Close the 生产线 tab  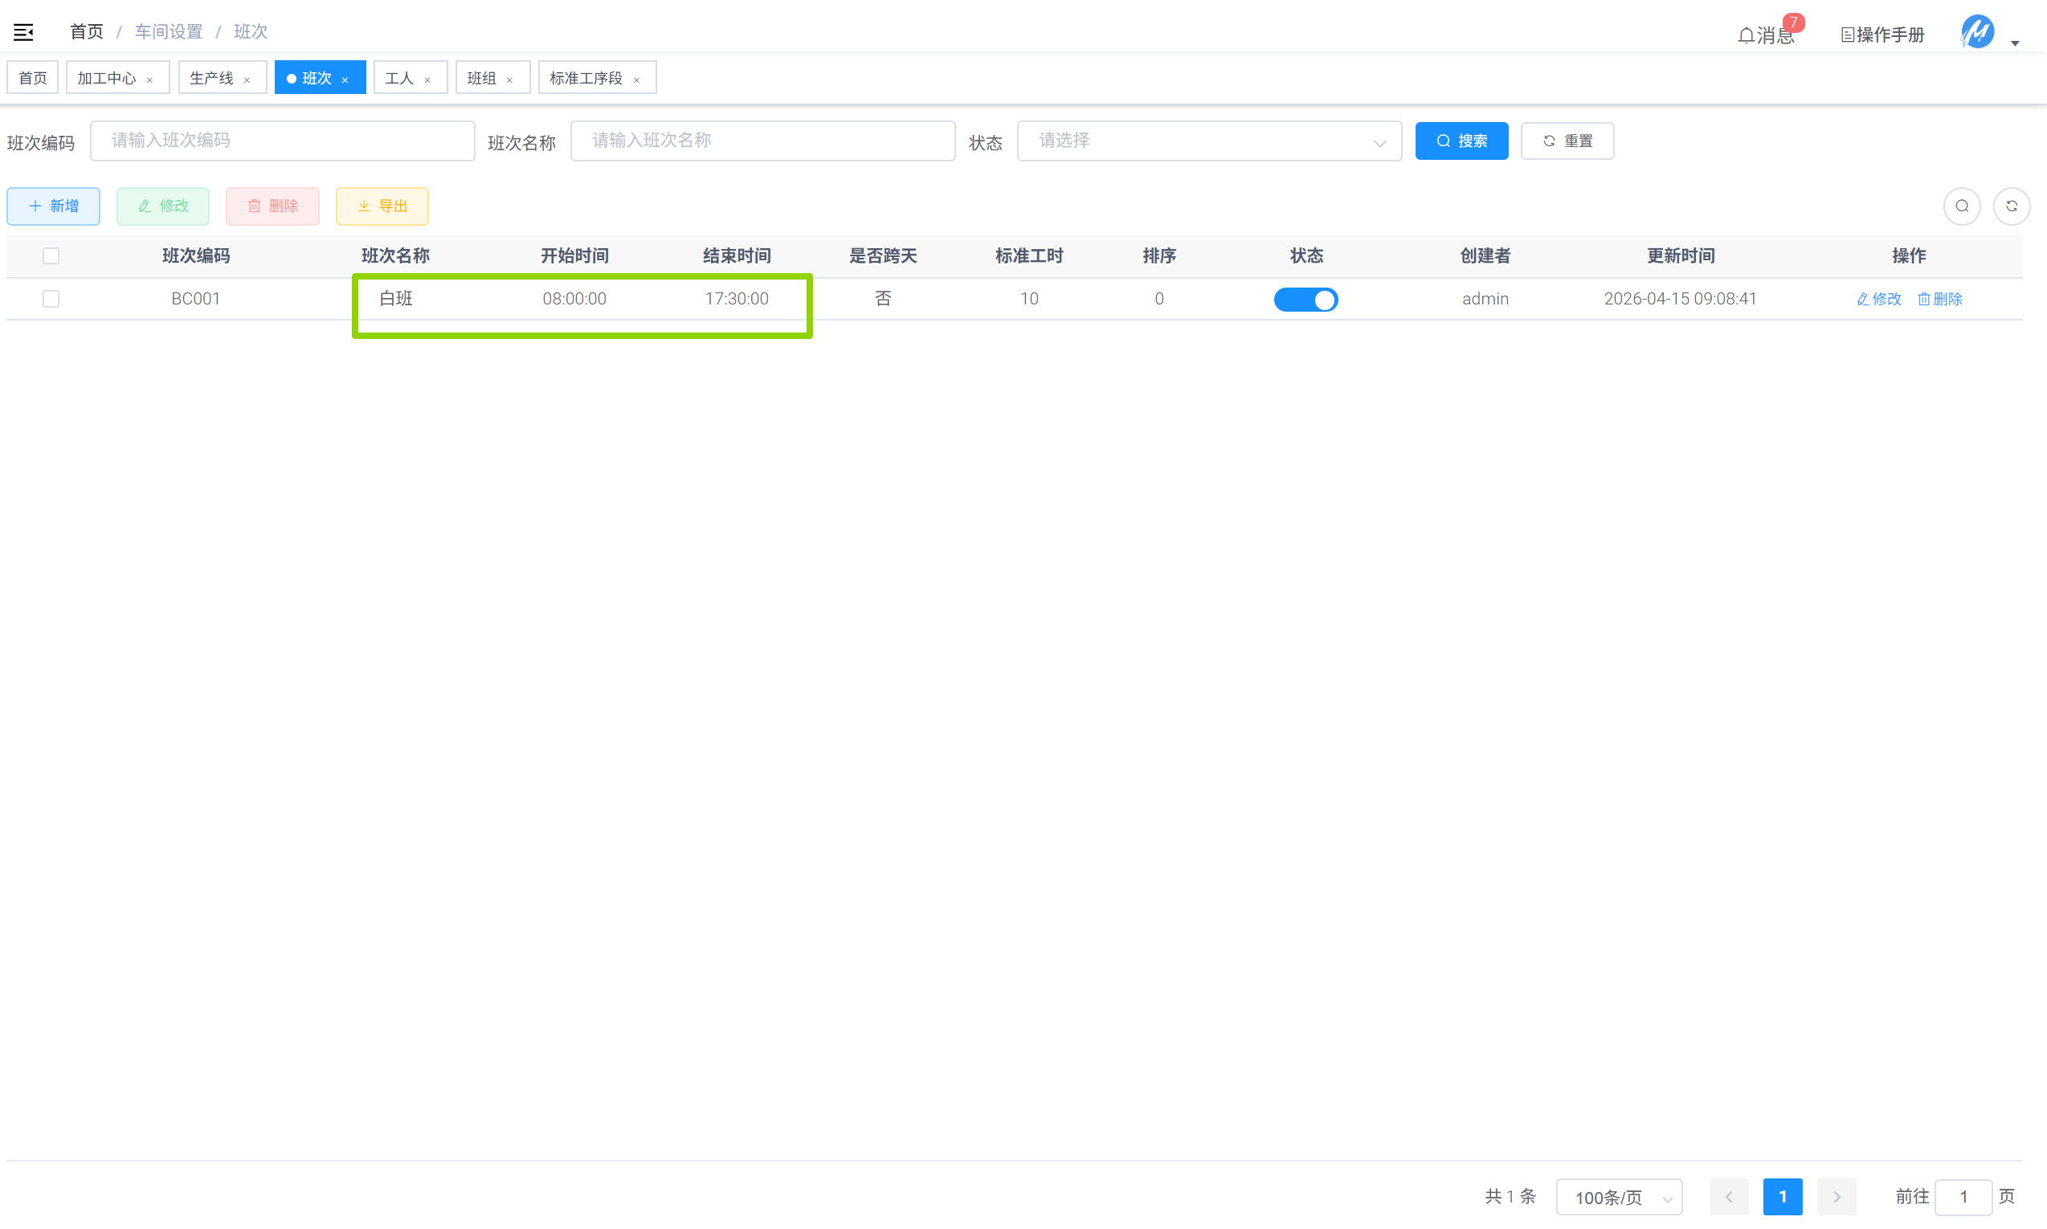[247, 80]
